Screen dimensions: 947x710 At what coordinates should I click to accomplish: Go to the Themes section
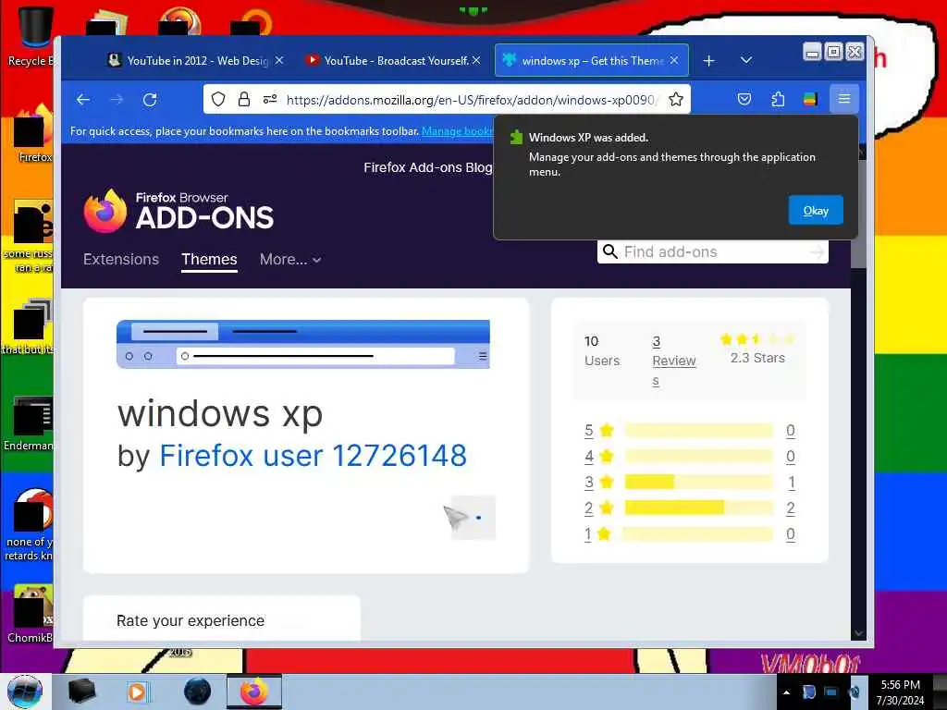[209, 260]
